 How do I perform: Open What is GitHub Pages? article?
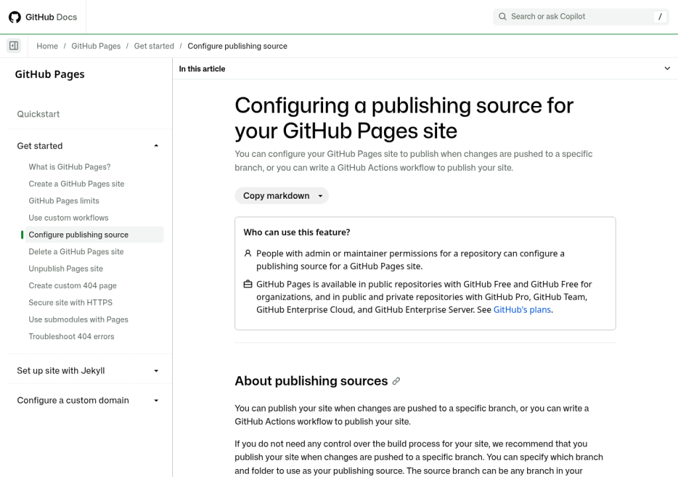tap(70, 167)
